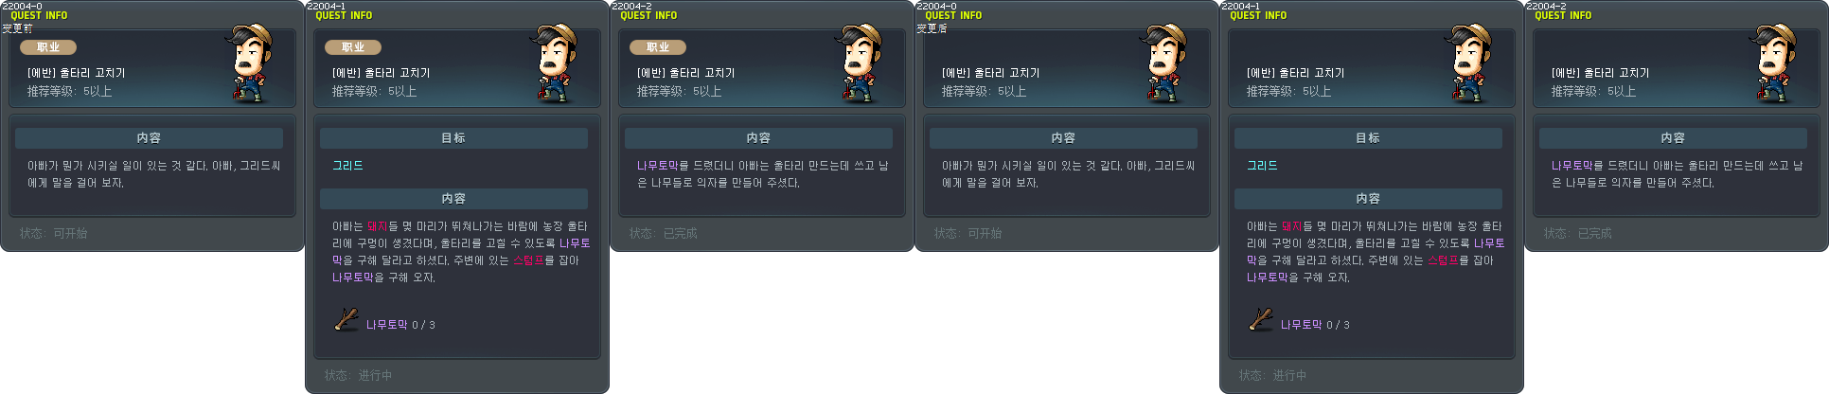The width and height of the screenshot is (1829, 394).
Task: Click the 职业 badge above the first 目标 header
Action: click(x=353, y=47)
